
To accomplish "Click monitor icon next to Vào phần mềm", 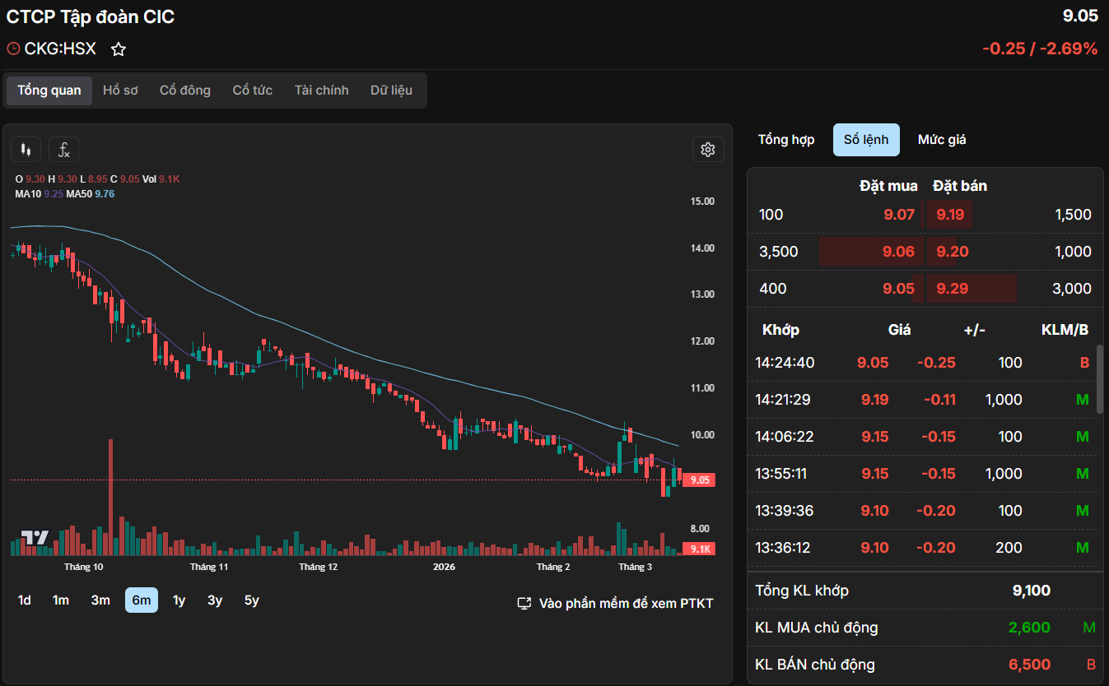I will [524, 604].
